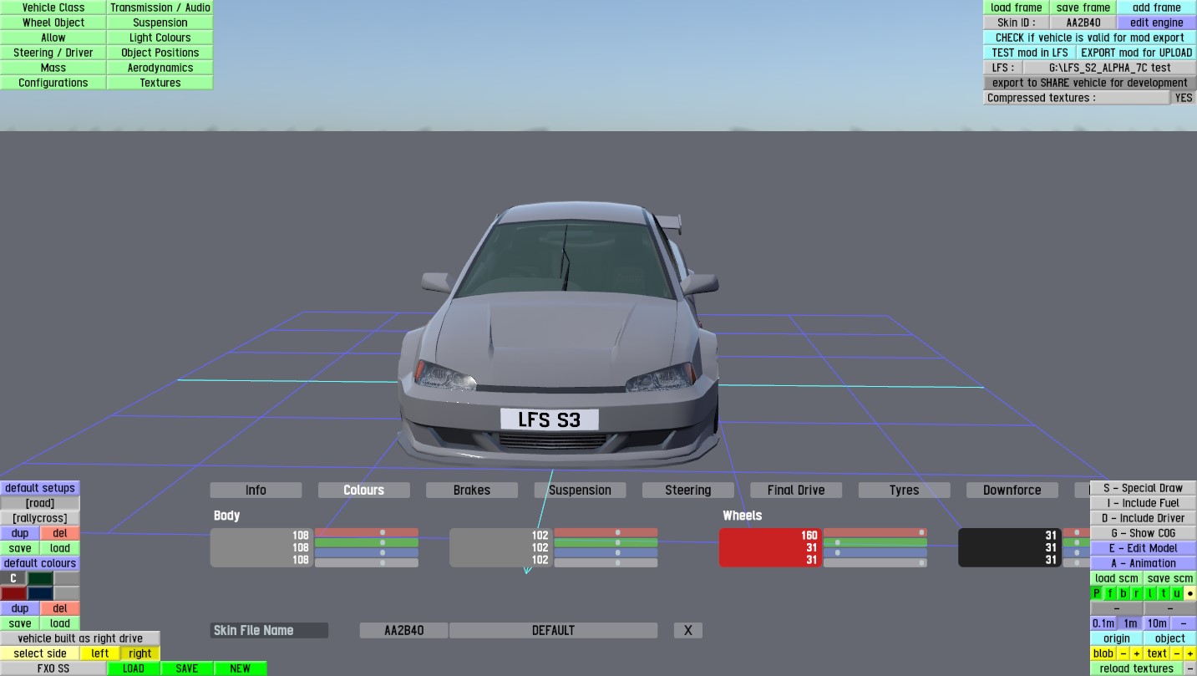Toggle vehicle built as right drive

(x=80, y=638)
